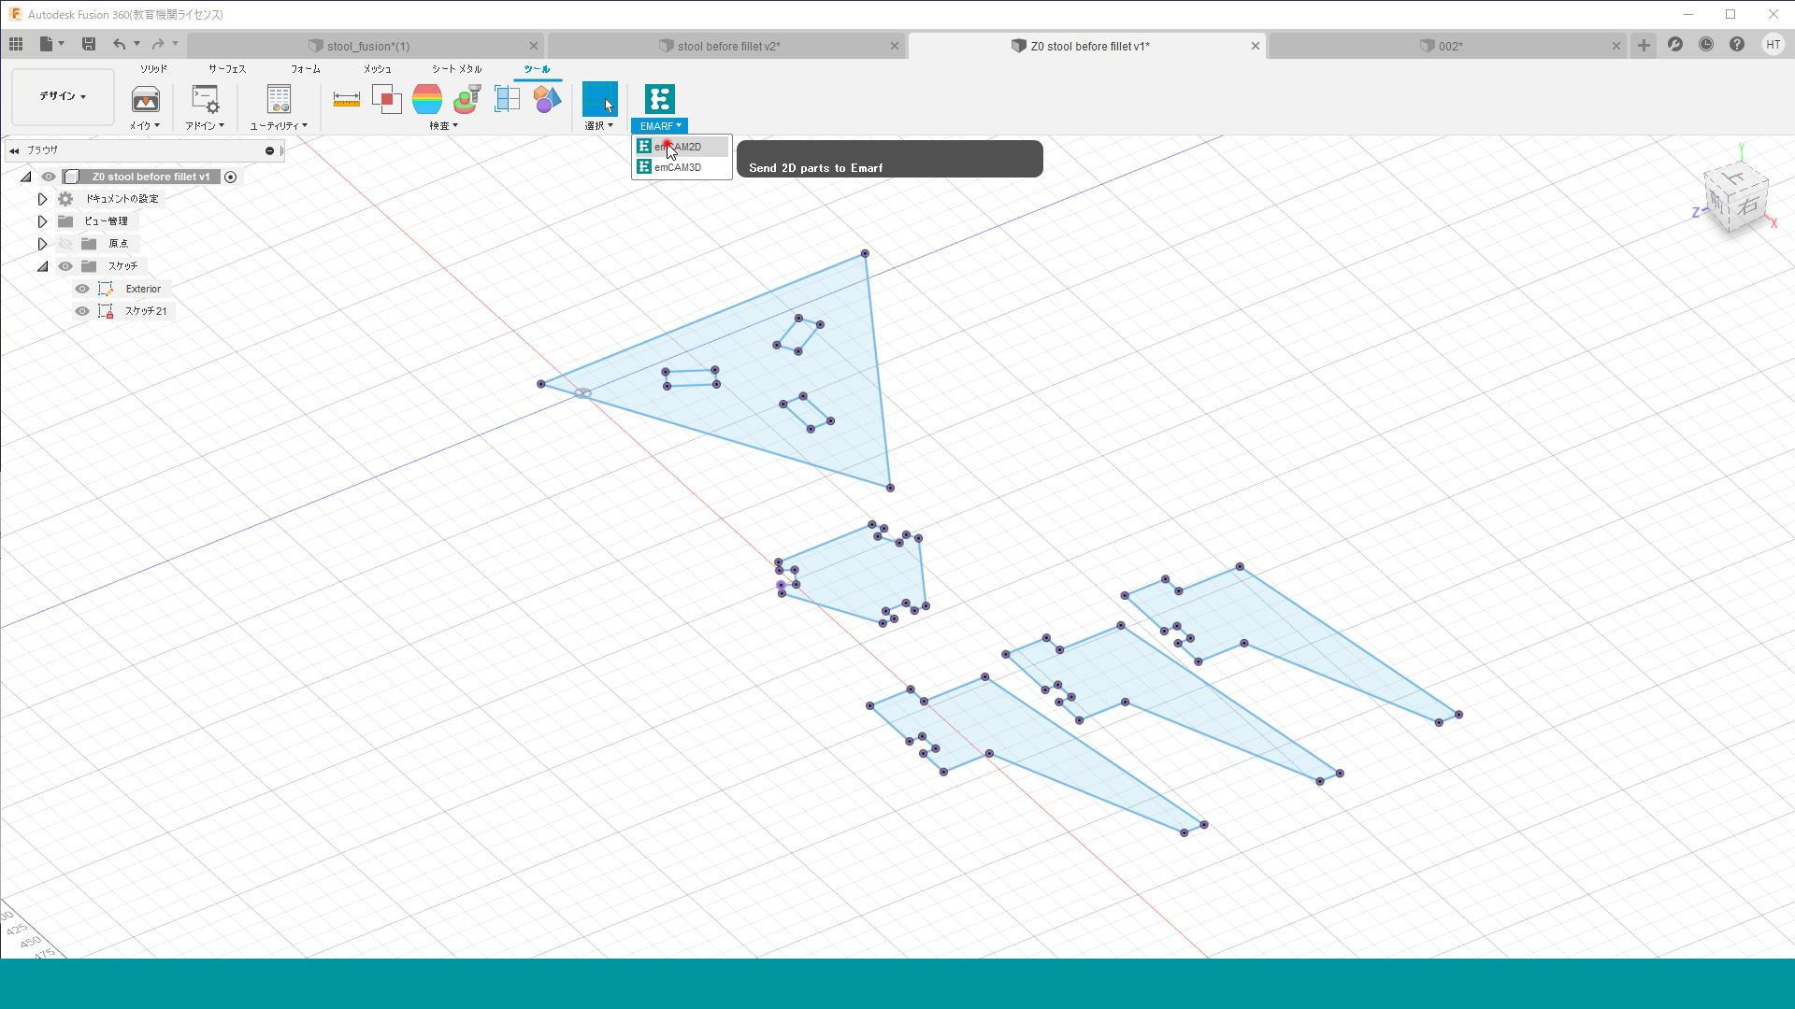Open the Add-ins scripts icon
This screenshot has height=1009, width=1795.
205,99
